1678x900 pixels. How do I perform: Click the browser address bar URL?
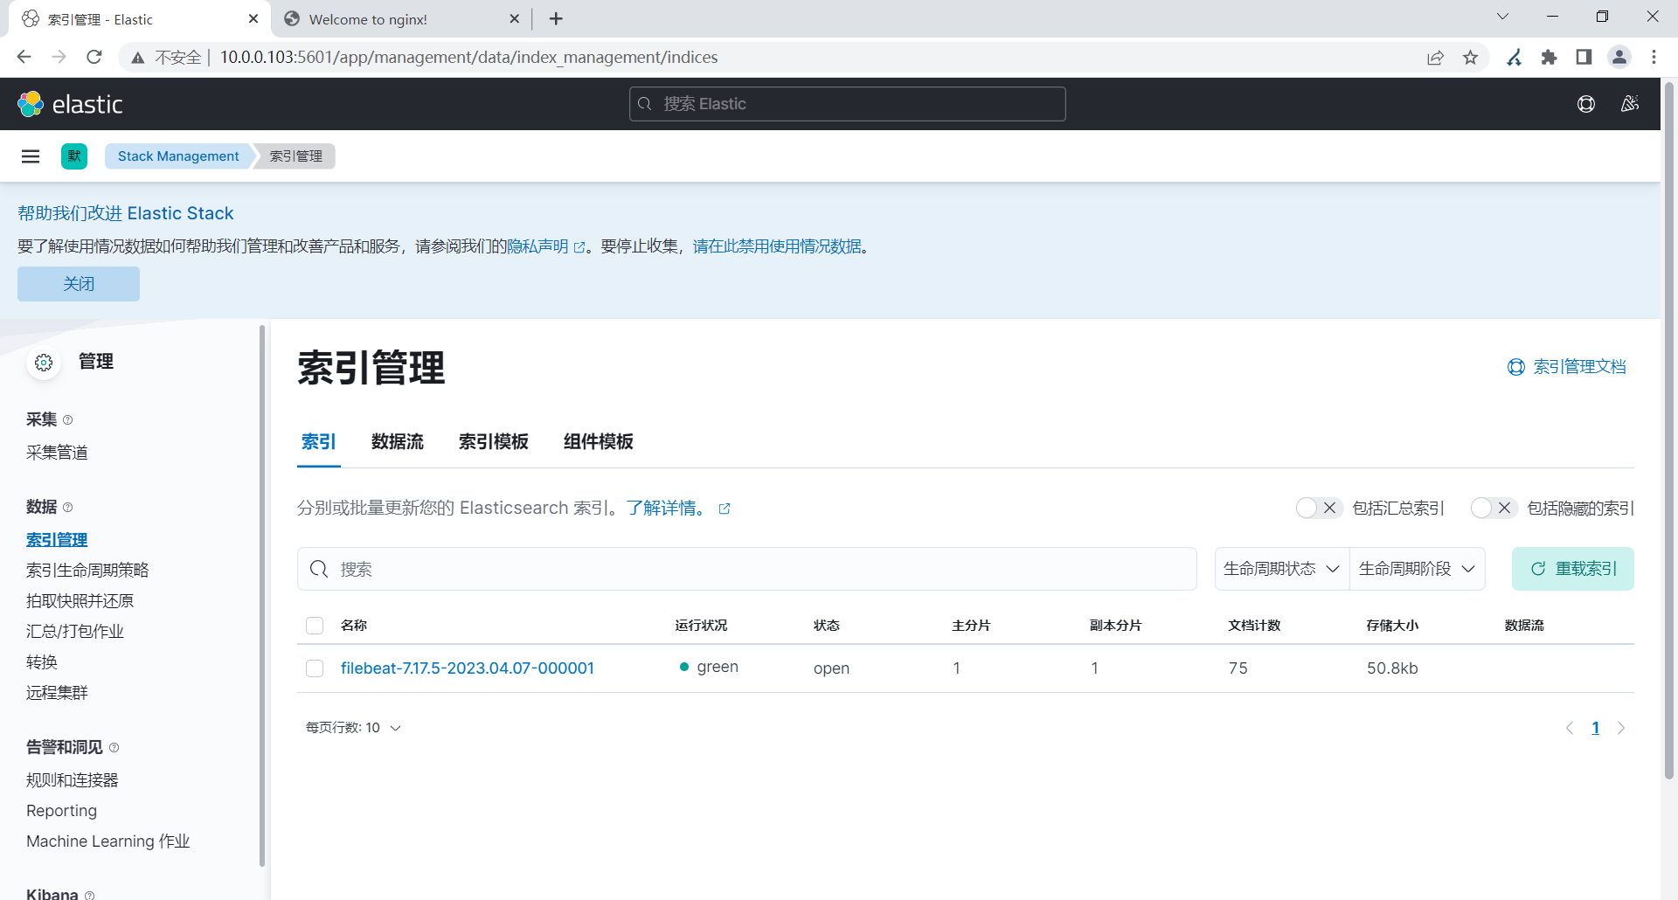(x=468, y=57)
